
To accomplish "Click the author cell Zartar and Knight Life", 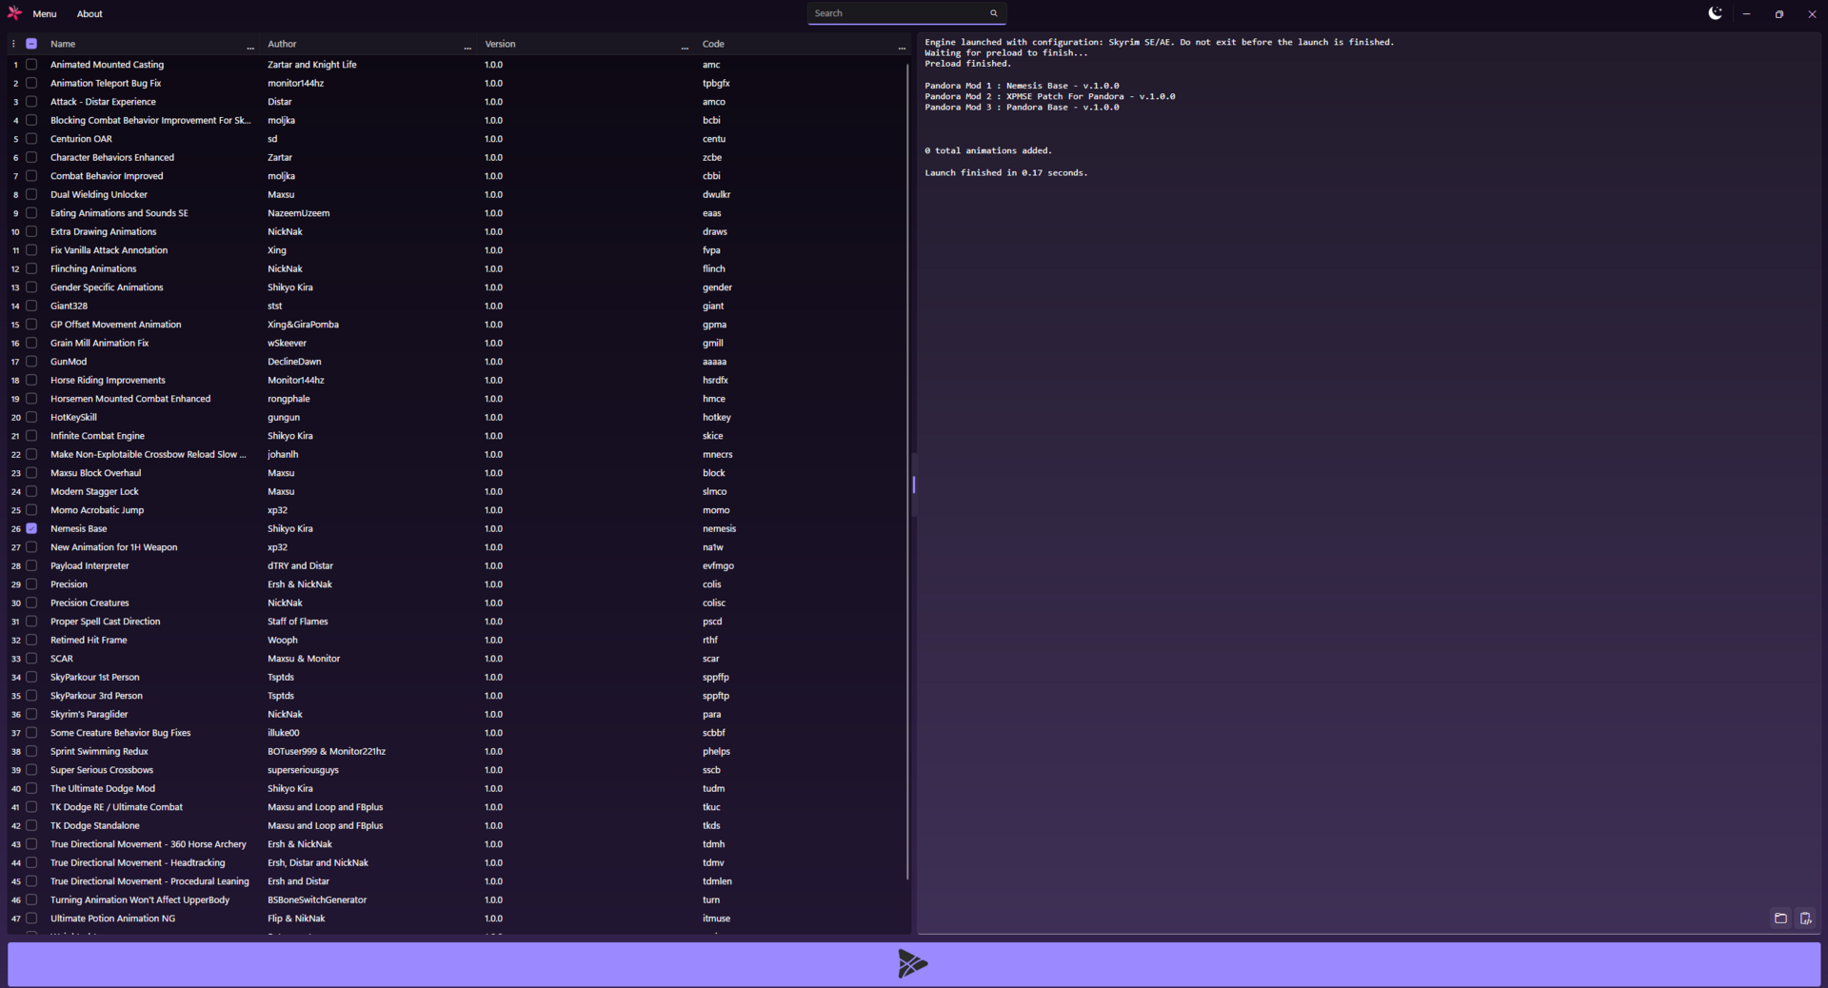I will pyautogui.click(x=312, y=65).
